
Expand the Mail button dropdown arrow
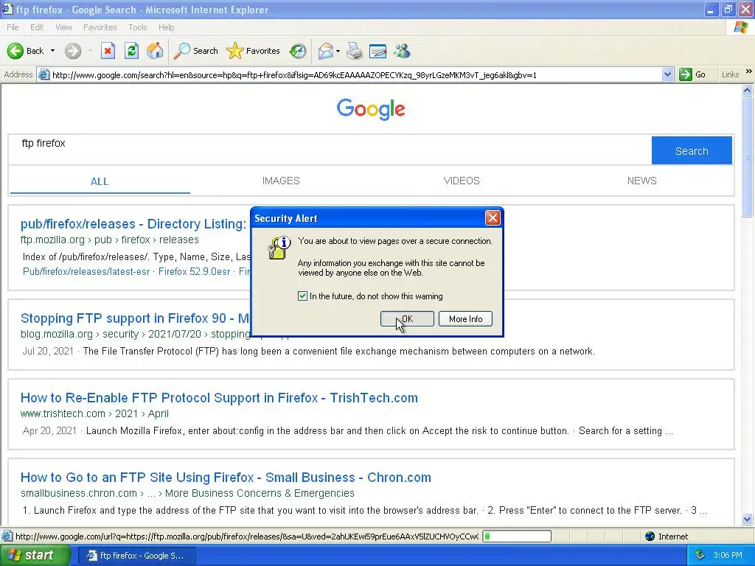[x=338, y=51]
